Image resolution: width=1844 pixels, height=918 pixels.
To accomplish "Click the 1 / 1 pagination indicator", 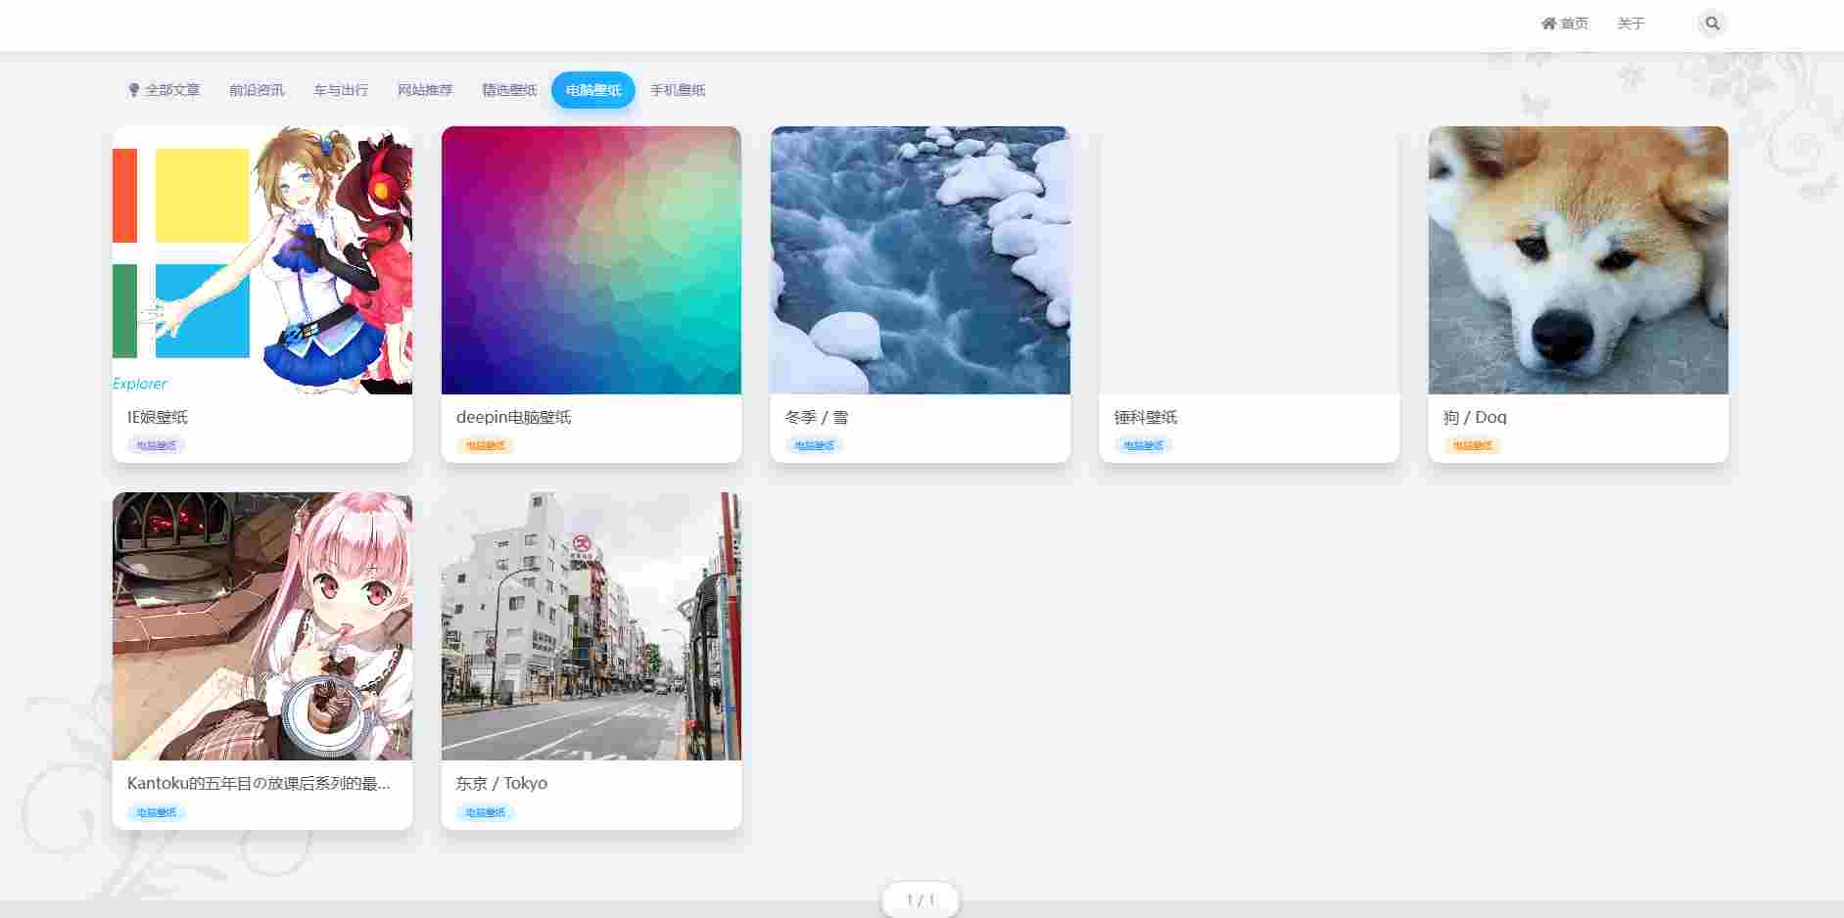I will point(921,900).
